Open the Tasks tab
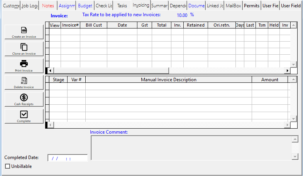This screenshot has width=303, height=176. (x=122, y=6)
